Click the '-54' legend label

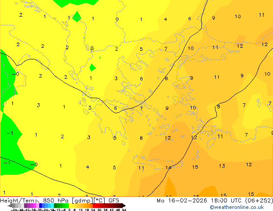pos(14,210)
